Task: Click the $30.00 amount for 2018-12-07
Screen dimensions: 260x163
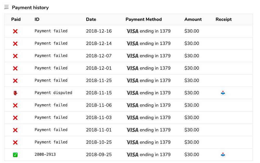Action: coord(192,56)
